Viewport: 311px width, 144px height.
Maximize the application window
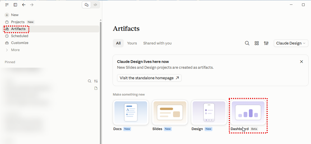point(303,5)
